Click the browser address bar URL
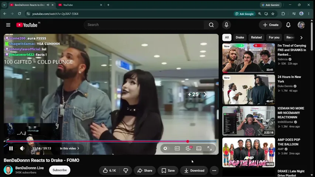This screenshot has height=177, width=315. click(x=55, y=14)
